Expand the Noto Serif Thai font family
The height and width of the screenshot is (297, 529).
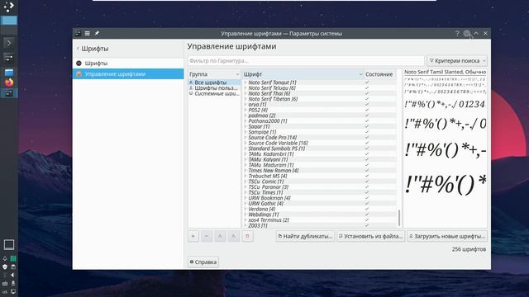click(245, 93)
